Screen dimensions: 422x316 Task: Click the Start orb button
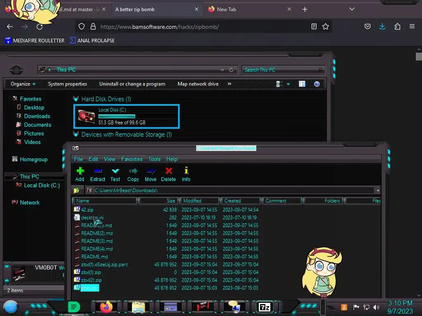10,307
